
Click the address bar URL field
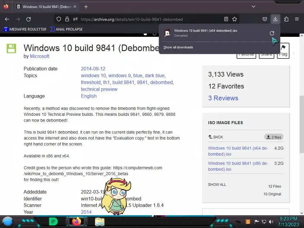pyautogui.click(x=147, y=19)
